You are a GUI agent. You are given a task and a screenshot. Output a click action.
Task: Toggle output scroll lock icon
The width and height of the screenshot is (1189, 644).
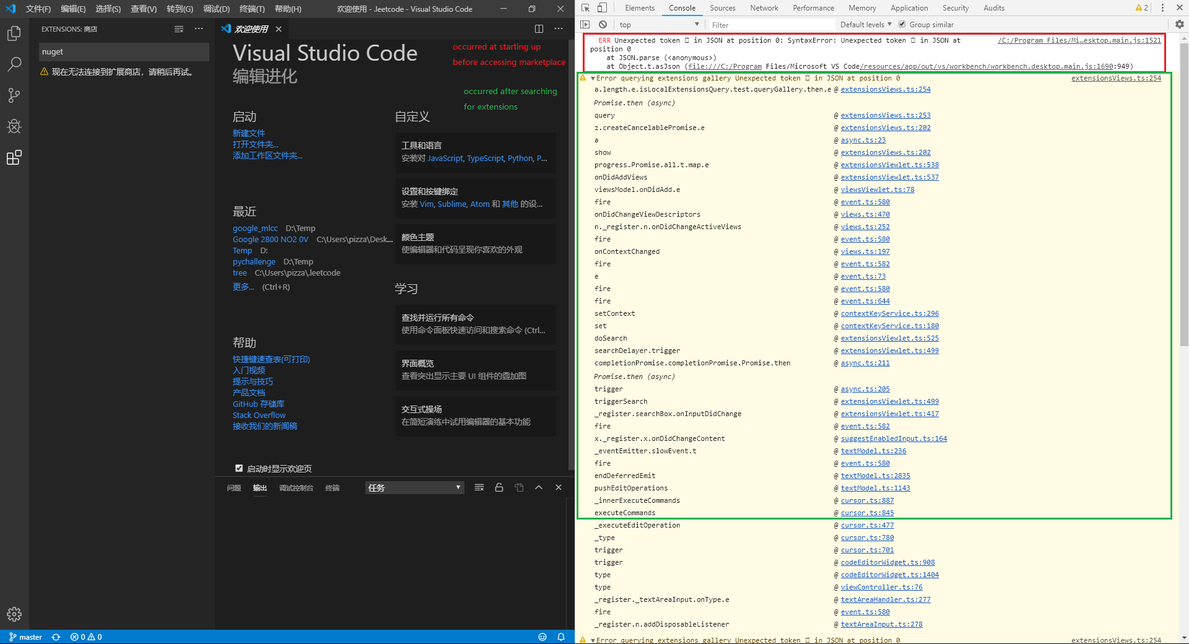499,487
